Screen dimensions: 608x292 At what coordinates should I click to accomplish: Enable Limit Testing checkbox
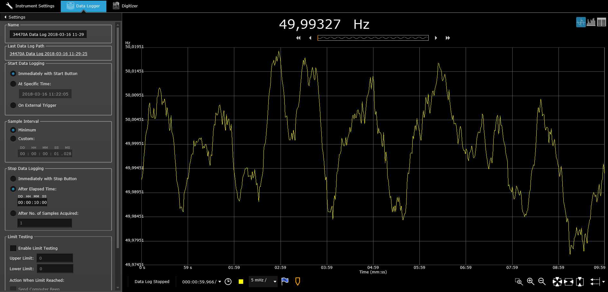tap(13, 248)
